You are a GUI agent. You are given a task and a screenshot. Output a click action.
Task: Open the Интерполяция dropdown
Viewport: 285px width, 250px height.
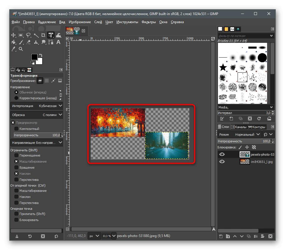[37, 106]
